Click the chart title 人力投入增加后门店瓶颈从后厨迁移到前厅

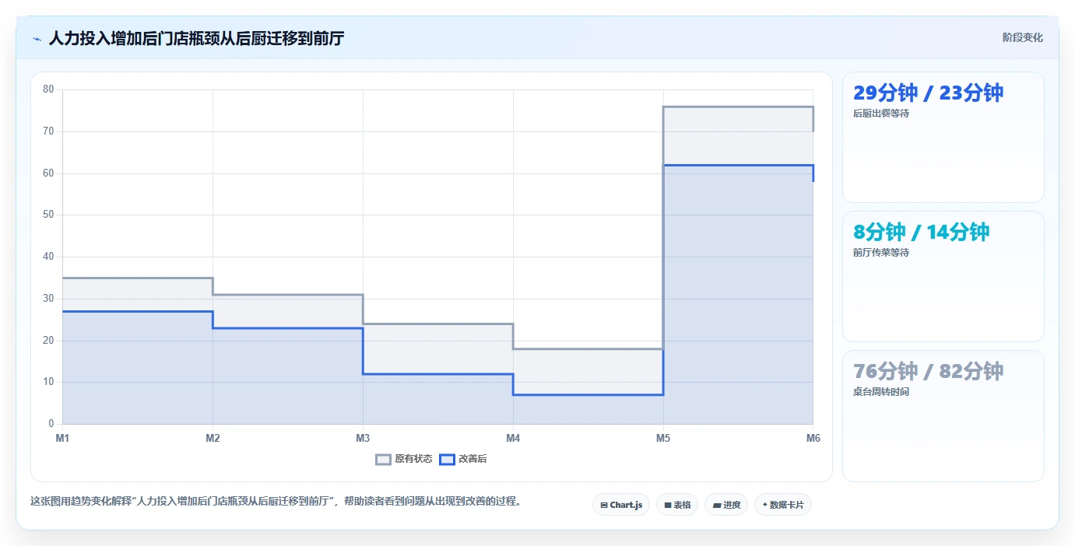pos(196,38)
